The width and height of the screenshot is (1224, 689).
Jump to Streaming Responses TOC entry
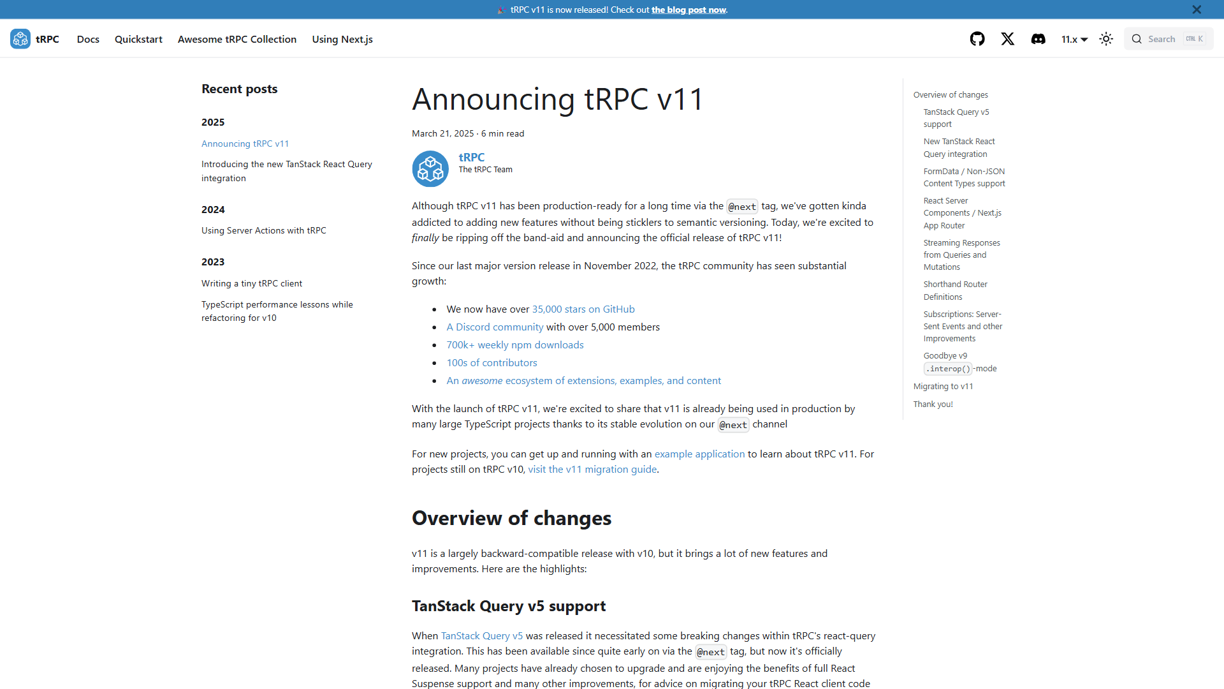[962, 255]
